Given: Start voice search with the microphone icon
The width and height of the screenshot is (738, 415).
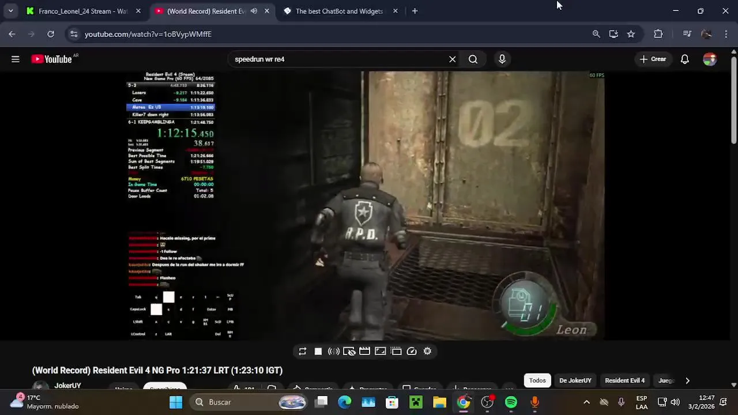Looking at the screenshot, I should coord(502,59).
